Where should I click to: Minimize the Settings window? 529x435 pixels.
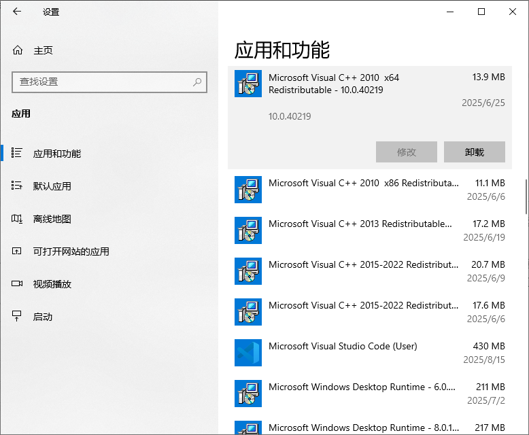pyautogui.click(x=450, y=12)
